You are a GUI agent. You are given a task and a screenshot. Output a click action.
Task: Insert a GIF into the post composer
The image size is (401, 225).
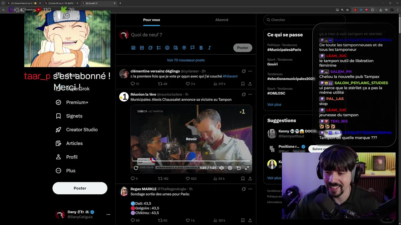click(x=142, y=48)
